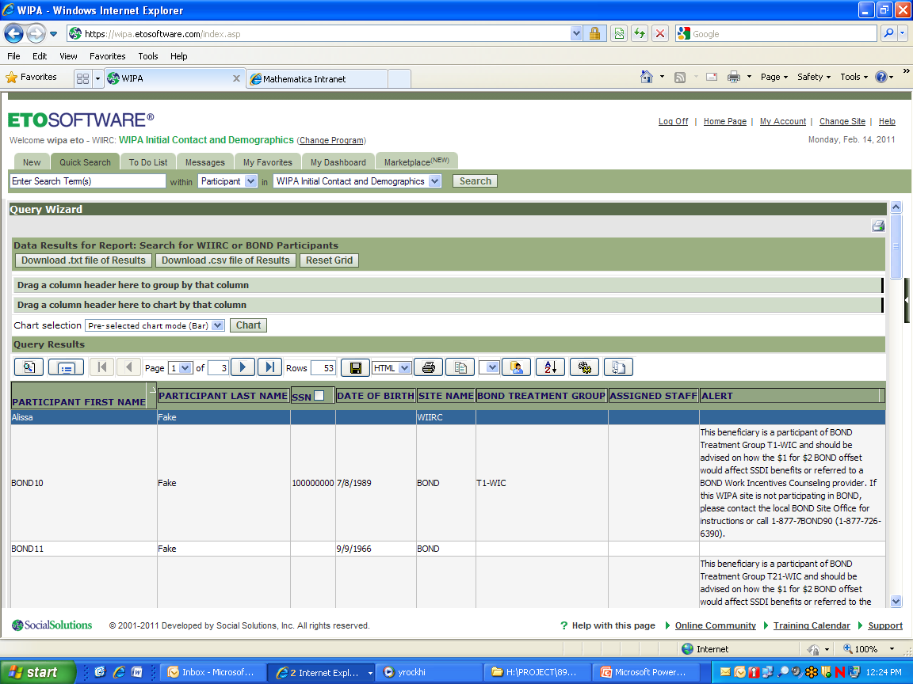Screen dimensions: 913x684
Task: Click the gears settings icon in grid toolbar
Action: 585,367
